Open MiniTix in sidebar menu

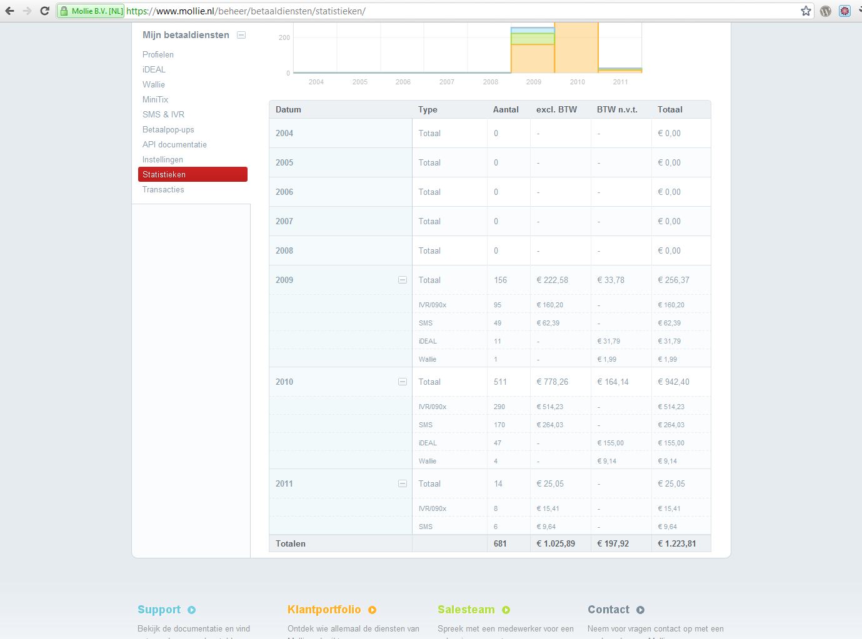pos(155,99)
